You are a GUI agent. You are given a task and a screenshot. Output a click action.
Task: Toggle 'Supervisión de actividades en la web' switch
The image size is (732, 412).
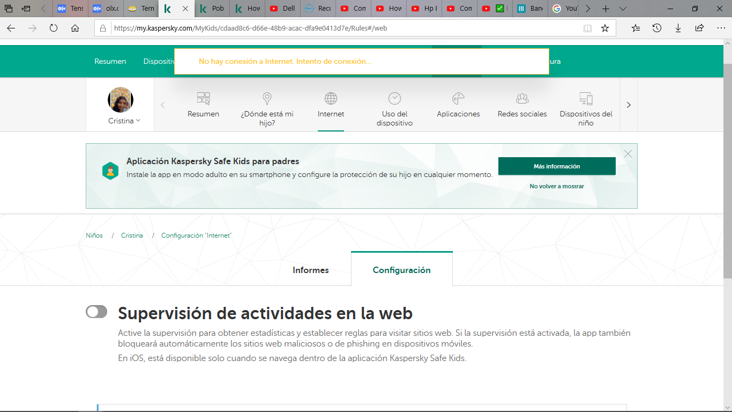tap(96, 312)
